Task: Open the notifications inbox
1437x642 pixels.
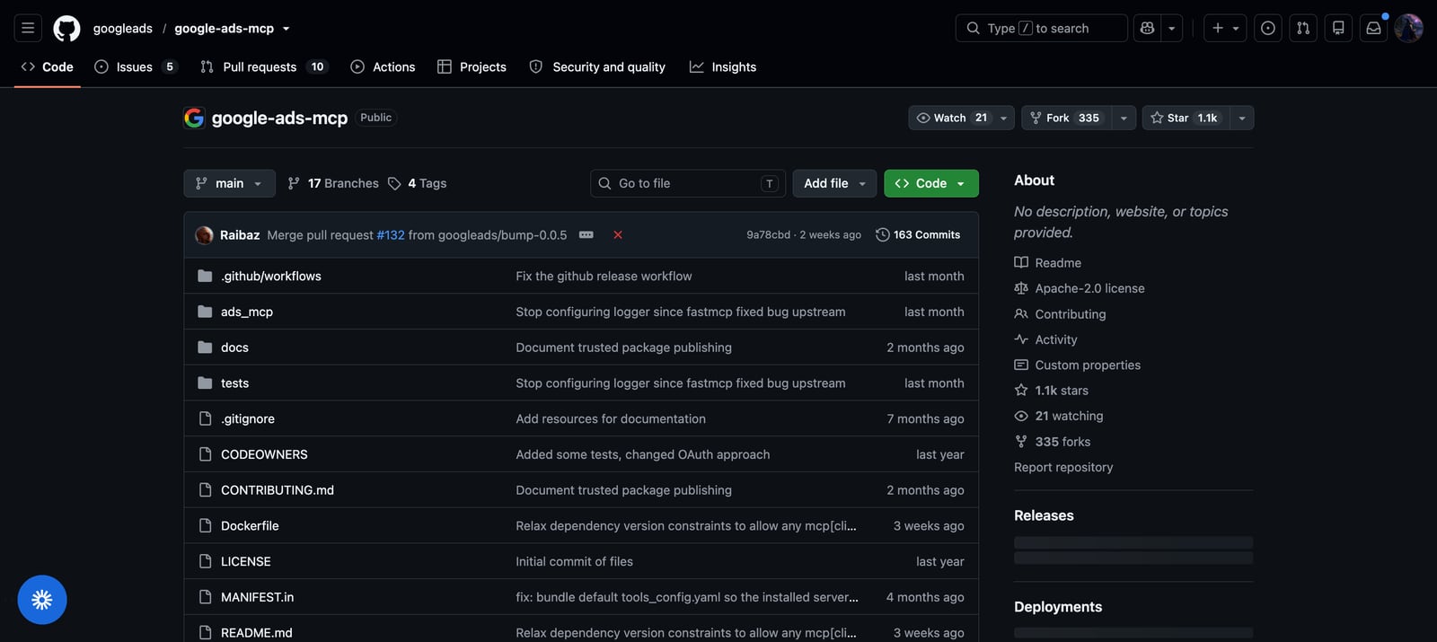Action: 1373,28
